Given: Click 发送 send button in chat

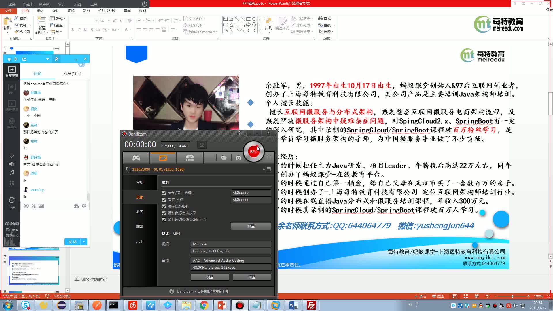Looking at the screenshot, I should [73, 242].
